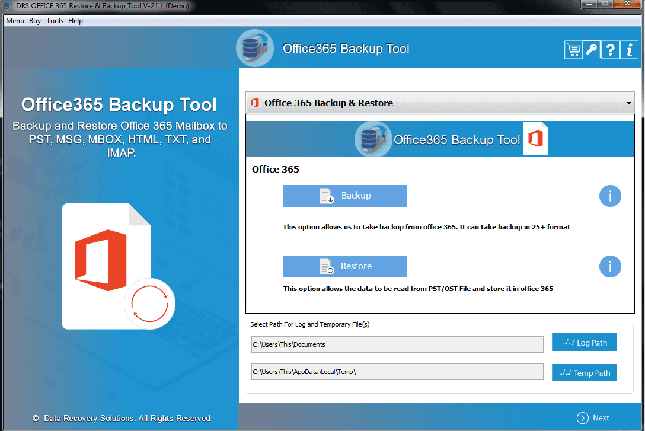This screenshot has width=645, height=431.
Task: Minimize the DRS Office 365 window
Action: [589, 4]
